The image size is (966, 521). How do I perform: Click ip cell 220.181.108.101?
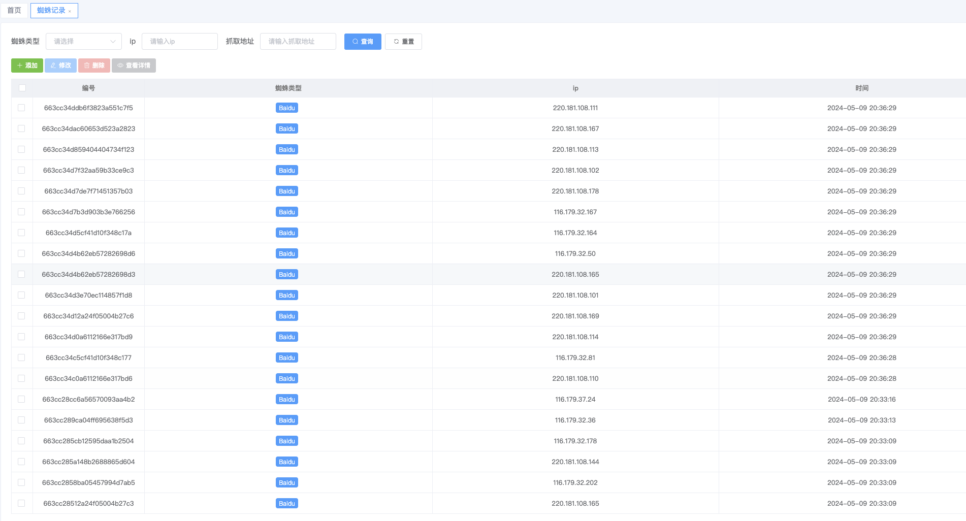[x=575, y=295]
